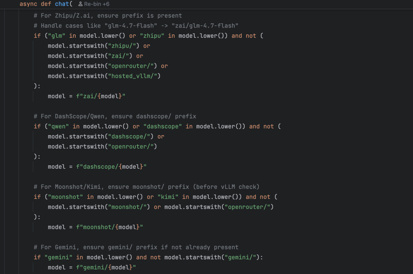Click the "gemini" string in the if condition
Screen dimensions: 413x274
tap(59, 257)
